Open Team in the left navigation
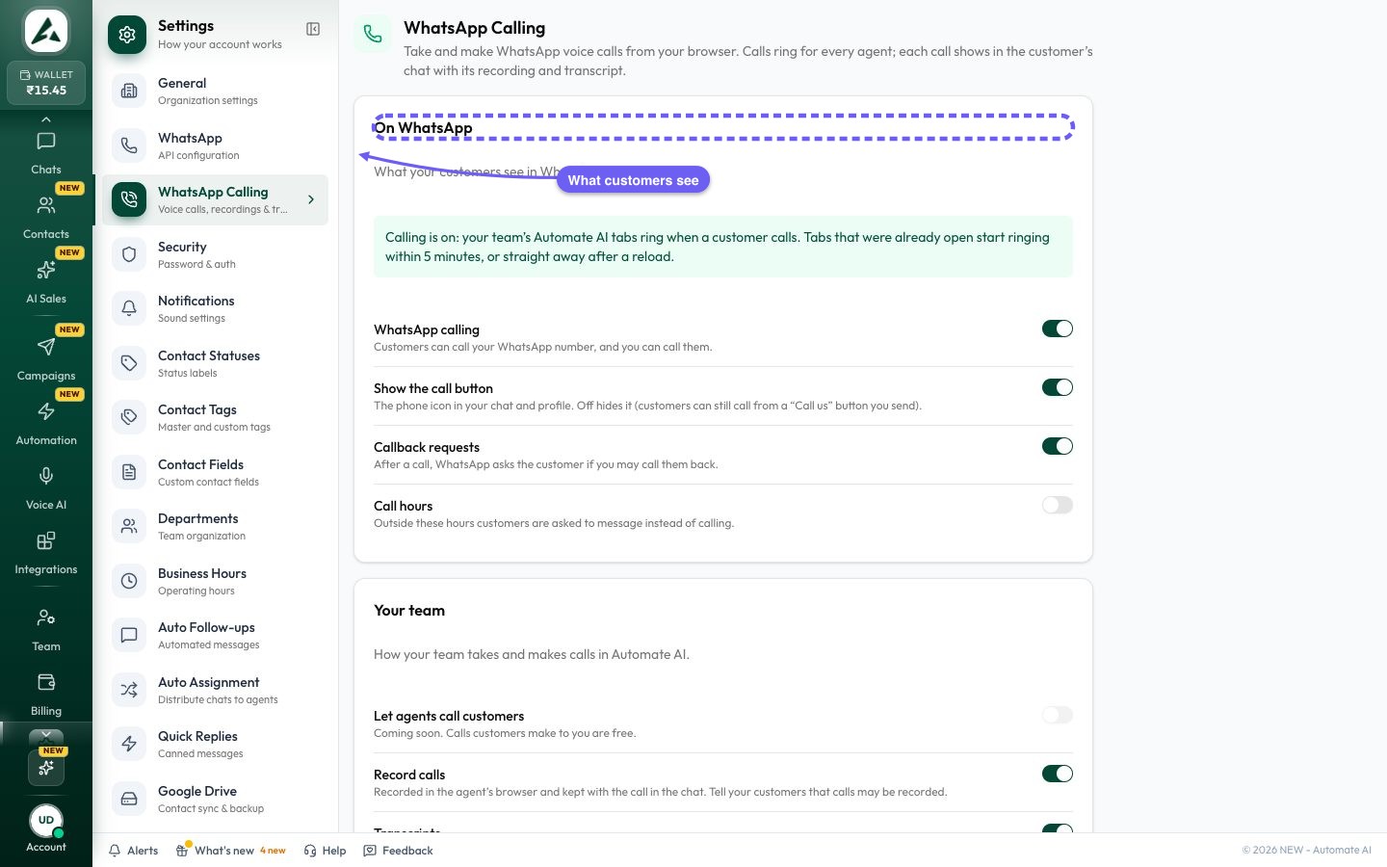Image resolution: width=1387 pixels, height=867 pixels. tap(45, 629)
